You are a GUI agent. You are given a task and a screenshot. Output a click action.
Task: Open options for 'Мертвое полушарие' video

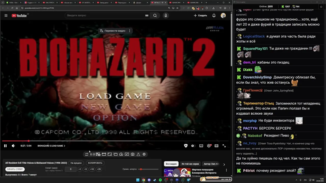tap(226, 170)
